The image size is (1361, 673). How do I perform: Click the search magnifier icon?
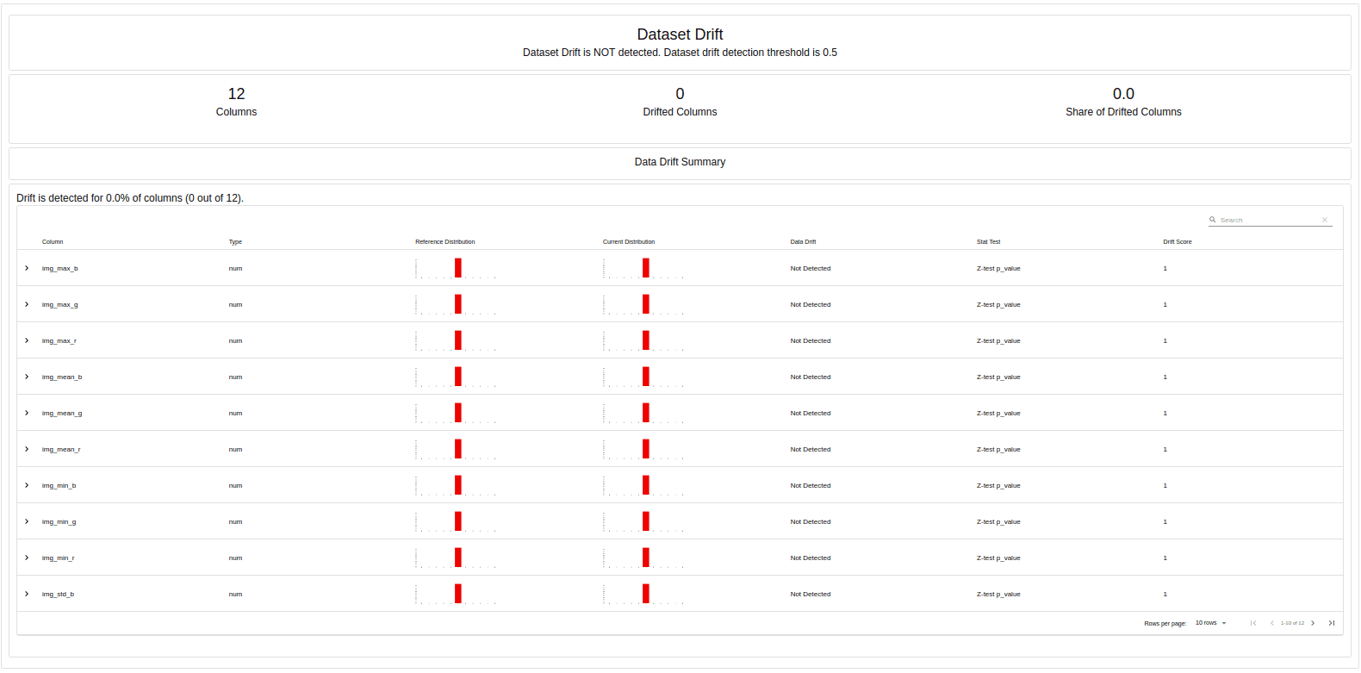(x=1213, y=220)
